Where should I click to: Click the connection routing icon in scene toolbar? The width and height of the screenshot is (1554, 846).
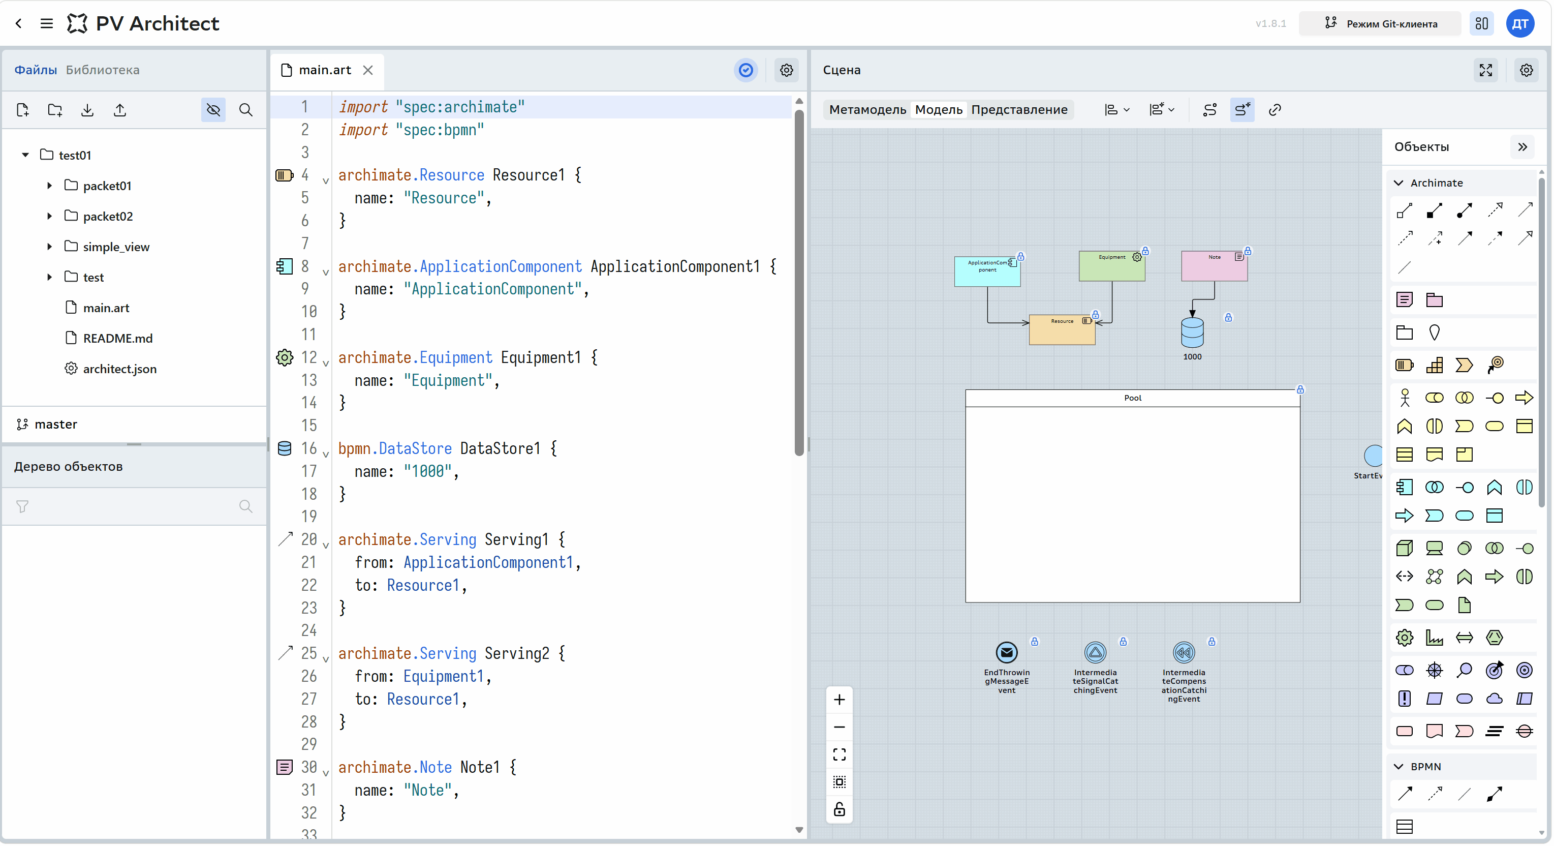1209,110
